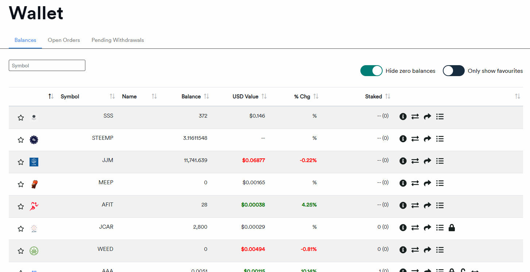Favourite the SSS token star
Screen dimensions: 530x272
pos(21,118)
